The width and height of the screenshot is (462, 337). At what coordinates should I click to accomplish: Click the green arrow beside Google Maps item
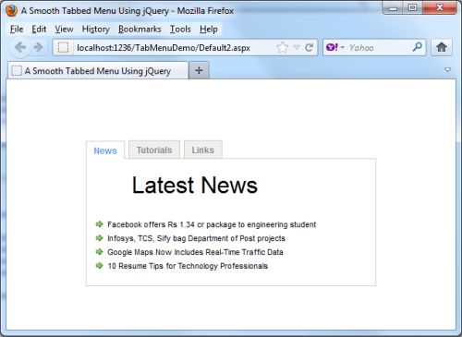coord(99,252)
